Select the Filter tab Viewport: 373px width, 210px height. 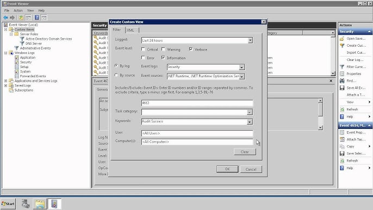117,29
